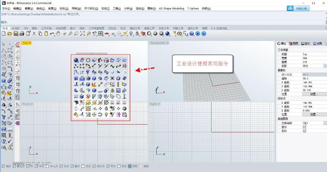The height and width of the screenshot is (172, 327).
Task: Select the Text T tool in the left sidebar
Action: [3, 117]
